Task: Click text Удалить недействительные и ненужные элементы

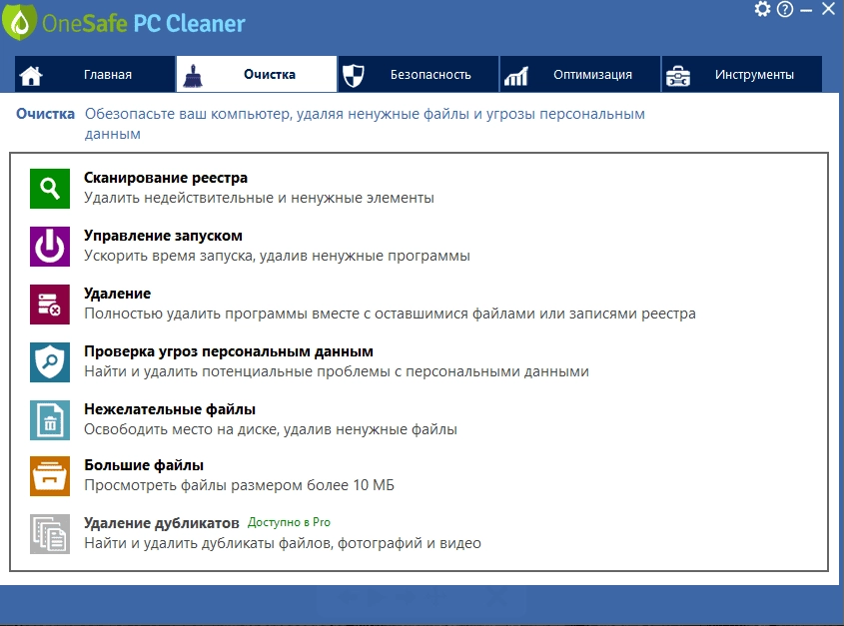Action: [x=259, y=198]
